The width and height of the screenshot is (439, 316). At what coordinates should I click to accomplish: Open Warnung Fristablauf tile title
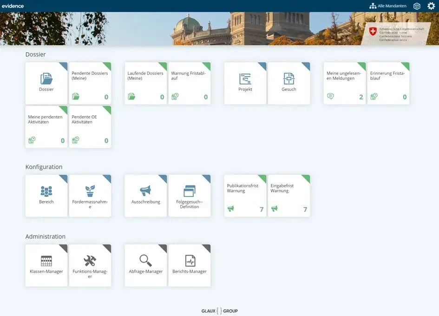tap(189, 76)
